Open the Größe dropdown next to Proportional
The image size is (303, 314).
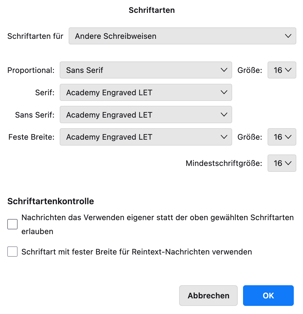(282, 70)
